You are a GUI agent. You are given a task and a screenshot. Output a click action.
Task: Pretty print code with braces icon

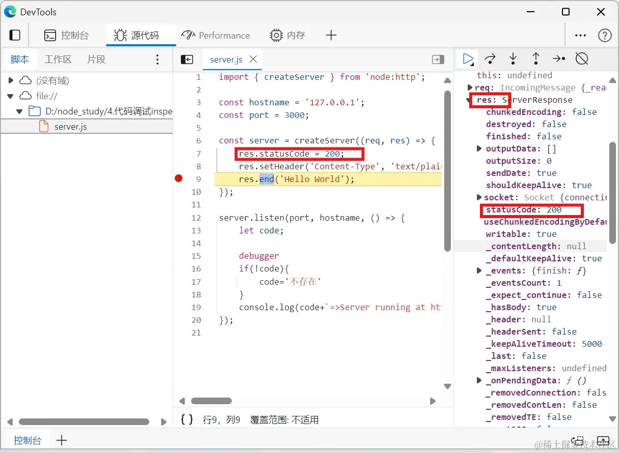187,419
